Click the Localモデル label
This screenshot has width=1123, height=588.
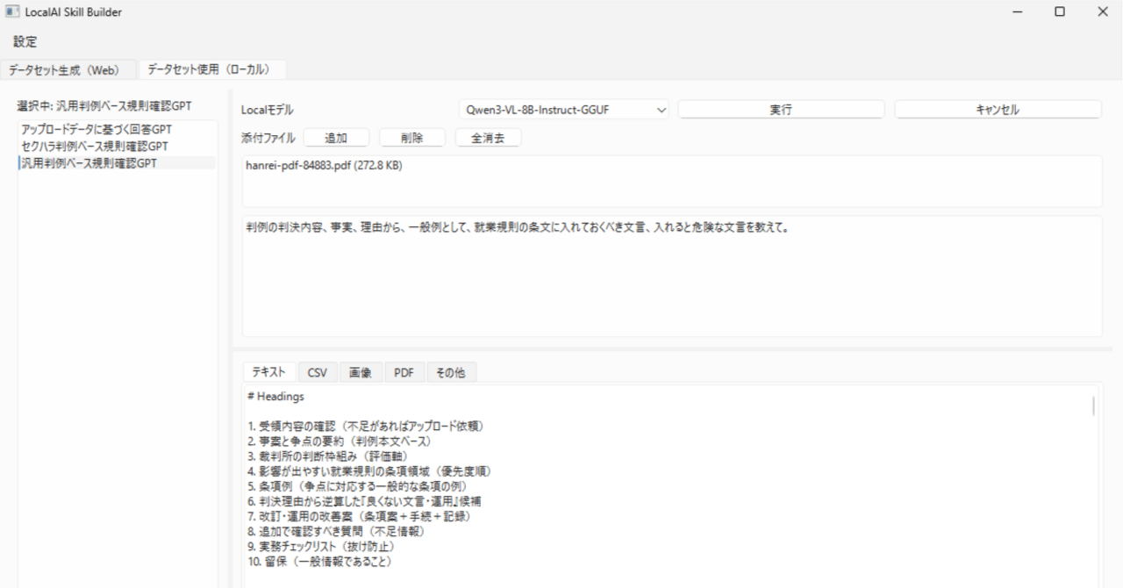268,110
